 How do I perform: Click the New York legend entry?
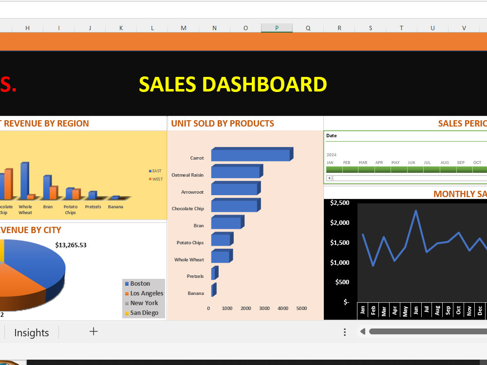[142, 303]
